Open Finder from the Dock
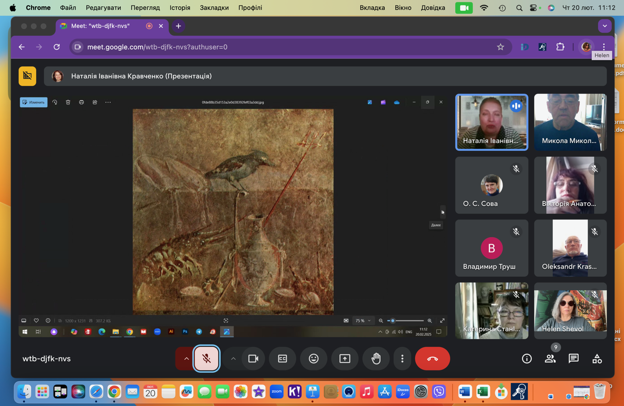 click(24, 391)
